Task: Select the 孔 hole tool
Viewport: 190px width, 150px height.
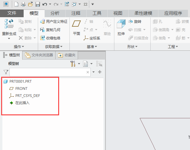Action: coord(157,22)
